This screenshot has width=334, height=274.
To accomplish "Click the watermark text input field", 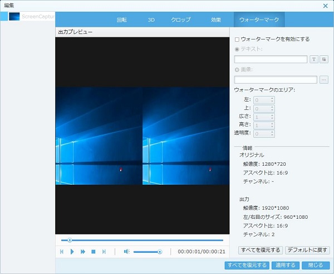I will [271, 59].
